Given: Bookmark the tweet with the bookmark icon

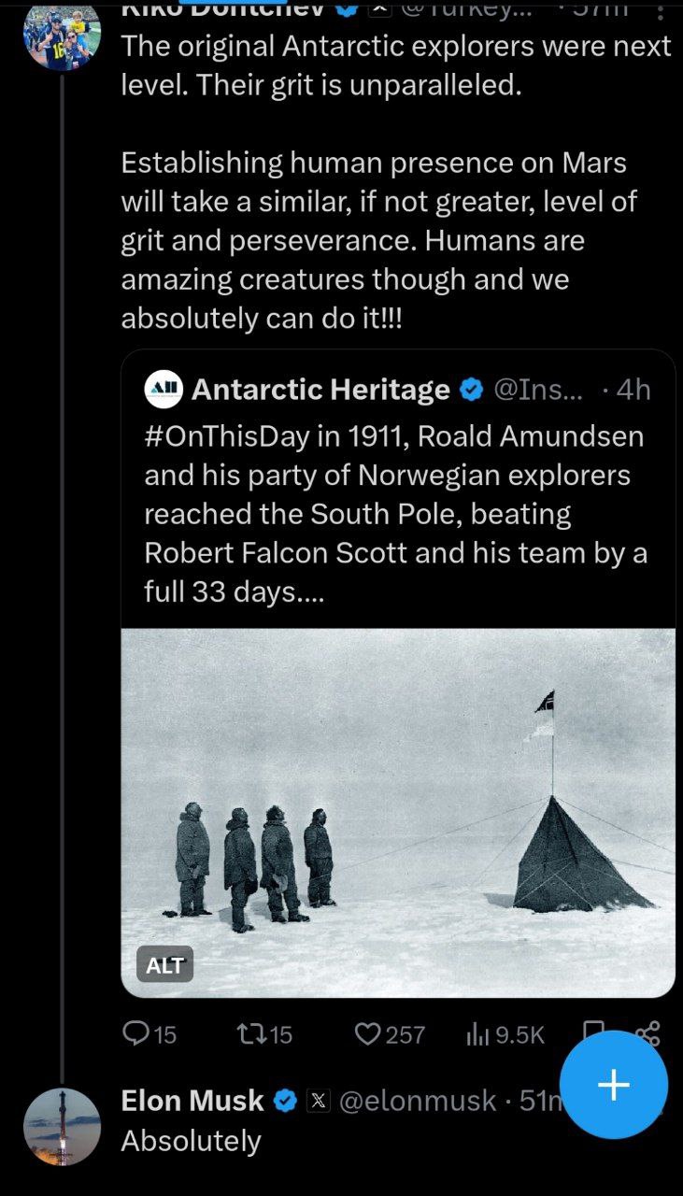Looking at the screenshot, I should tap(592, 1030).
